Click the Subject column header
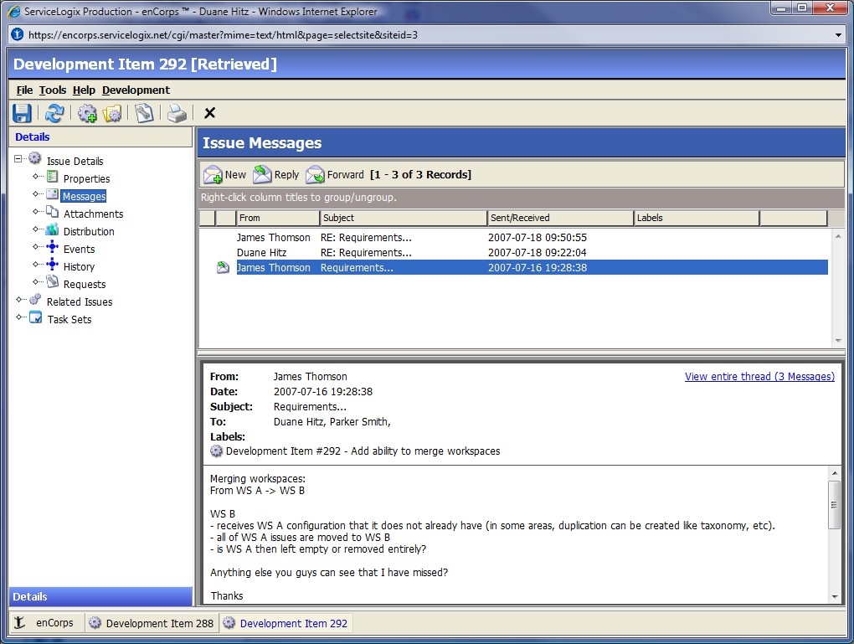 403,218
